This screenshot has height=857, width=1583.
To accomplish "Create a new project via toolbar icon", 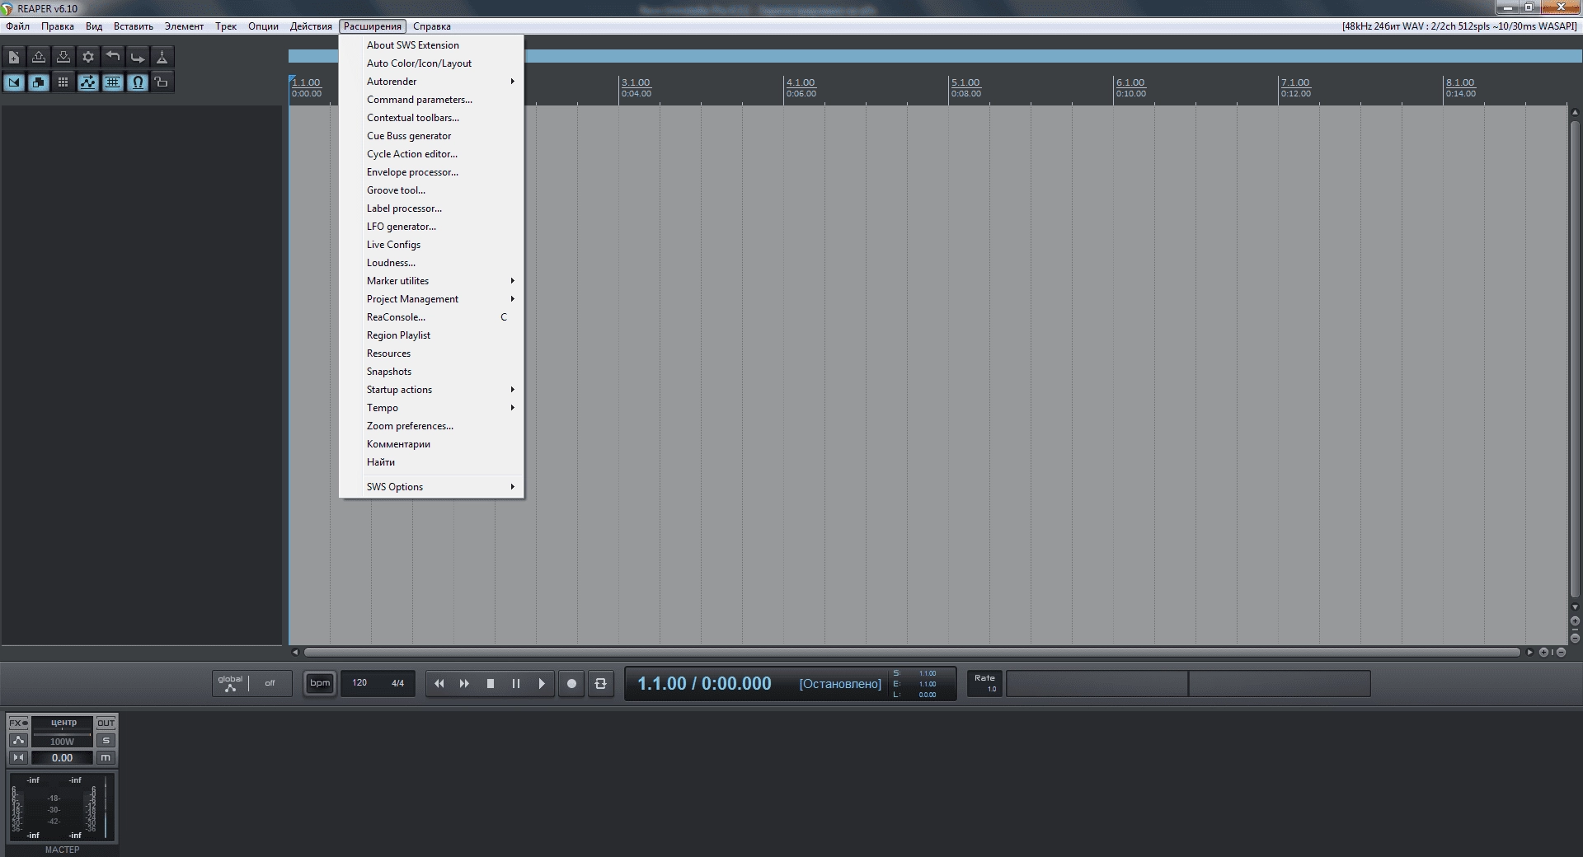I will coord(14,57).
